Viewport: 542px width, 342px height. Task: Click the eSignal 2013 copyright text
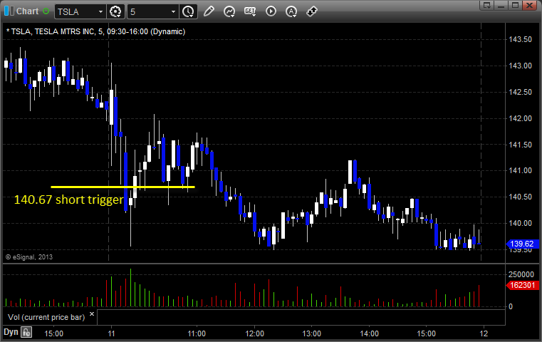[29, 257]
